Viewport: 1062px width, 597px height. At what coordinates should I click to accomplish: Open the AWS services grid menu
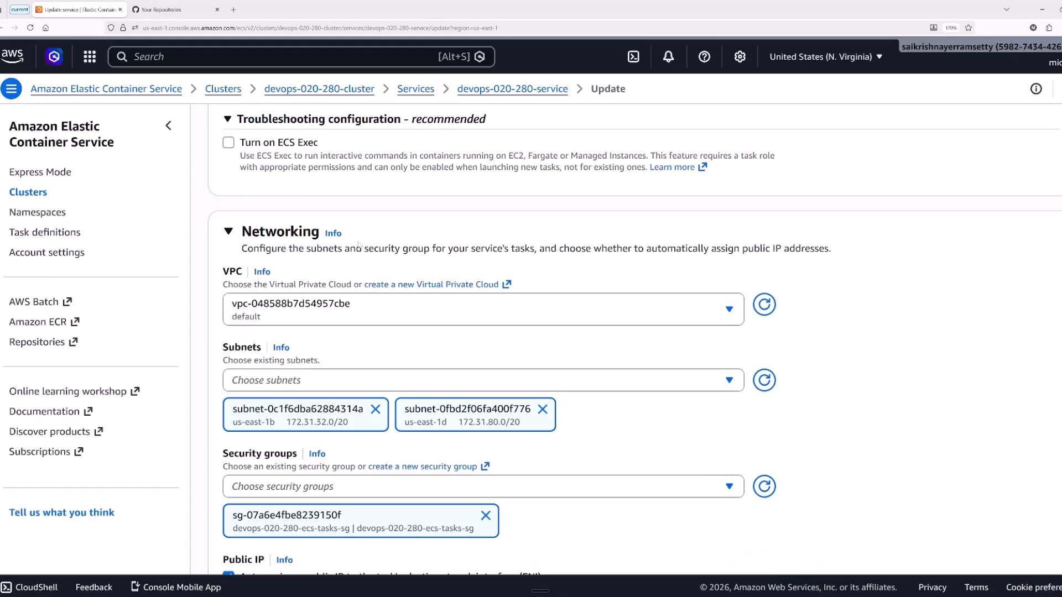click(90, 56)
